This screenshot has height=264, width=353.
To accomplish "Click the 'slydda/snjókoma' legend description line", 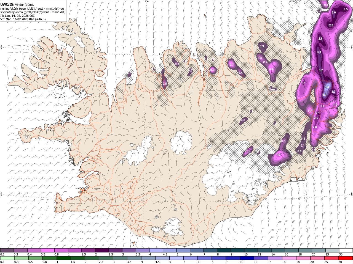I will click(33, 12).
